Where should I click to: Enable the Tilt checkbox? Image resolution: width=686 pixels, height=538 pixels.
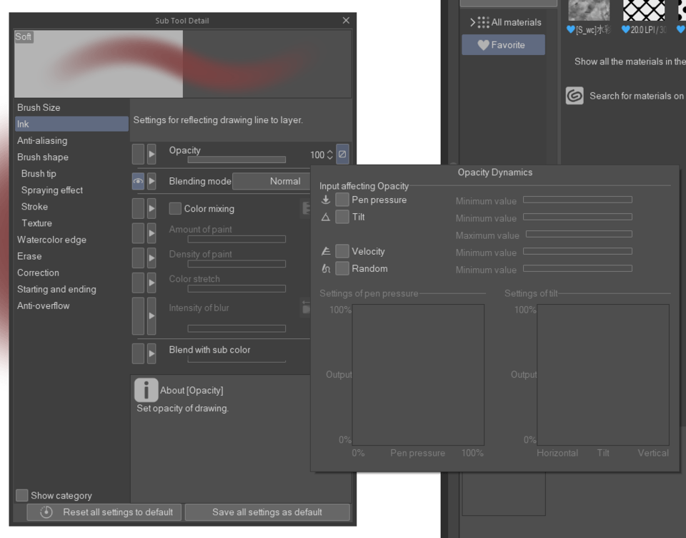pos(342,217)
